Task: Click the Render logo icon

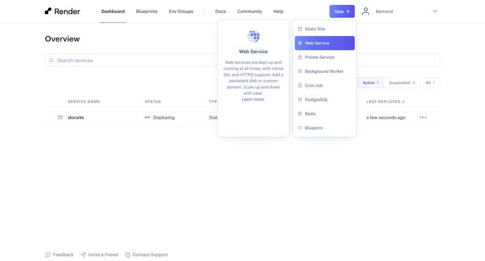Action: 48,11
